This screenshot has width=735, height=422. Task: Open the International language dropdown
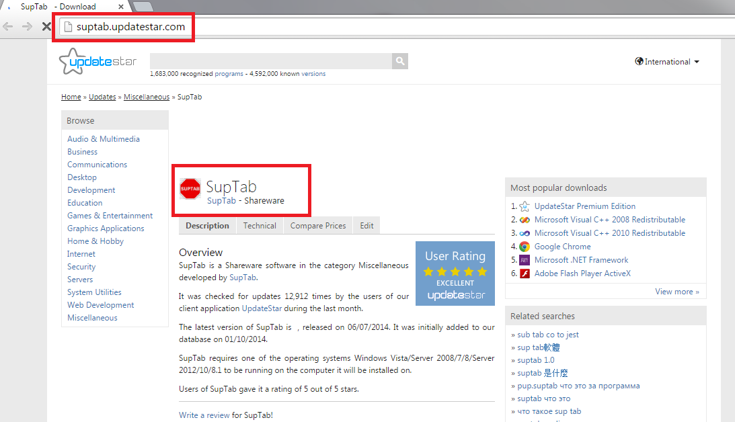tap(667, 62)
